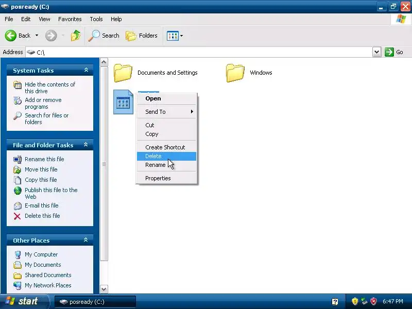This screenshot has width=412, height=309.
Task: Open the View menu
Action: tap(44, 19)
